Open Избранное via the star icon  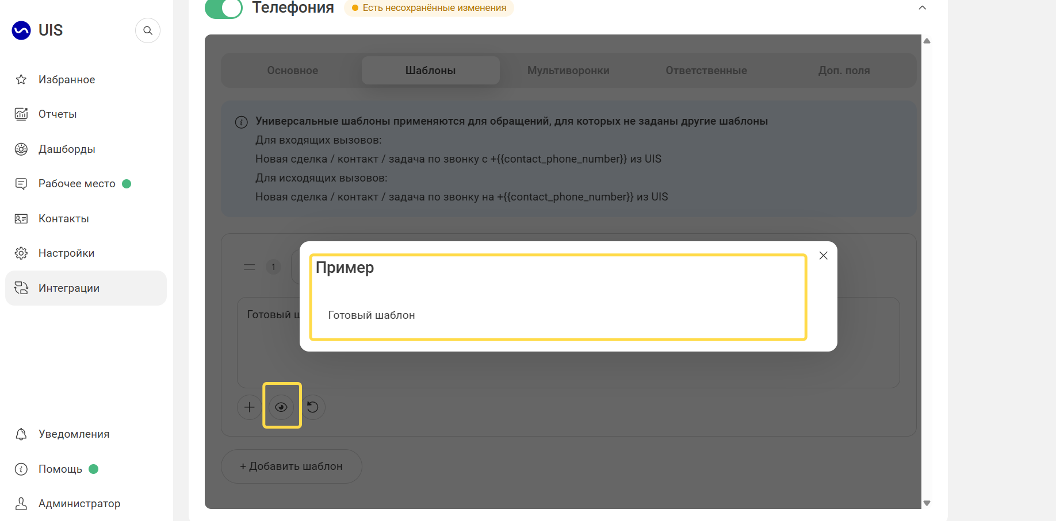(21, 79)
